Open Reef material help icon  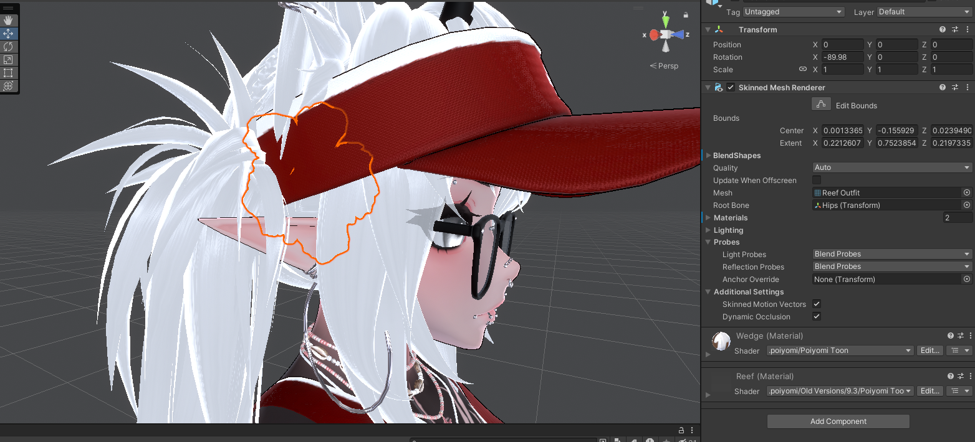(951, 376)
